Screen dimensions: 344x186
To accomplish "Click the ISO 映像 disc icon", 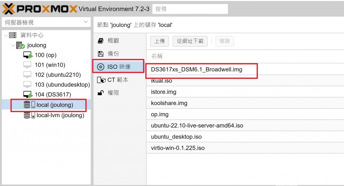I will pos(100,67).
